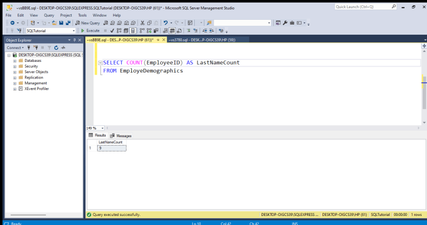
Task: Switch to the Messages tab
Action: tap(121, 136)
